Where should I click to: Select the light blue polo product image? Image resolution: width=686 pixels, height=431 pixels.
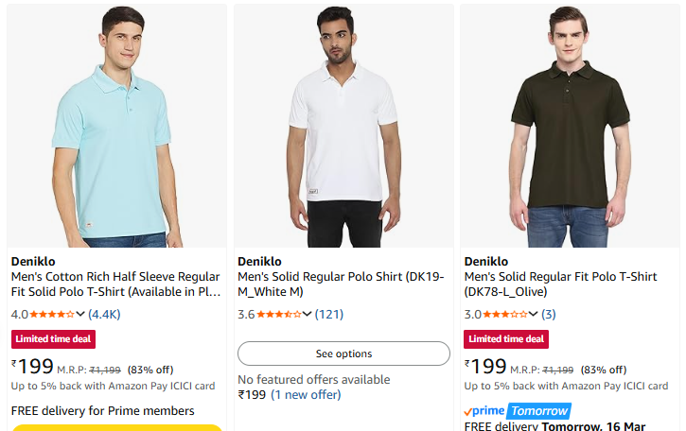click(116, 126)
